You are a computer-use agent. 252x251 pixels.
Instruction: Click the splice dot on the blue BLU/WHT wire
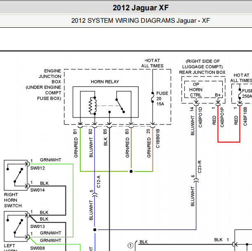pos(95,229)
